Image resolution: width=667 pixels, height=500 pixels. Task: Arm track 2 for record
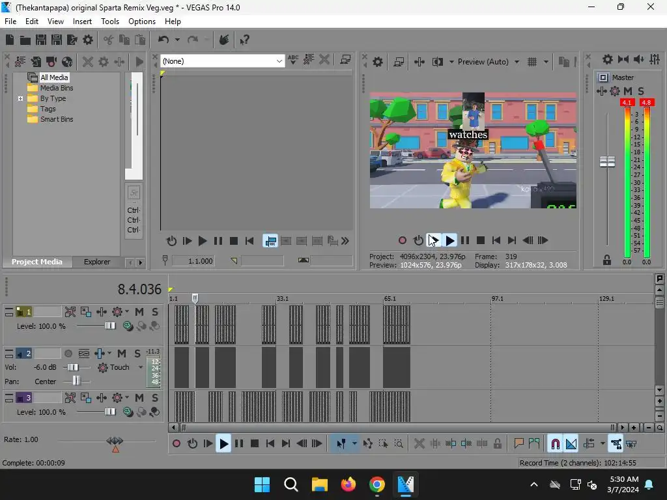tap(68, 354)
